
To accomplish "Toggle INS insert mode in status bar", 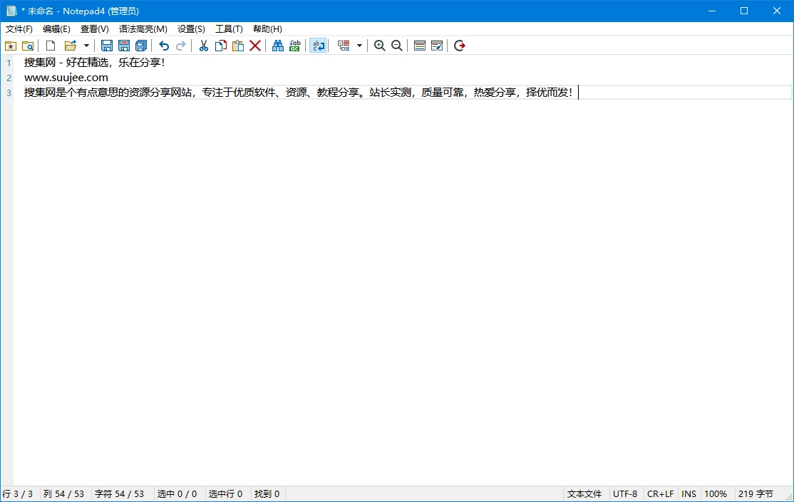I will (x=689, y=494).
